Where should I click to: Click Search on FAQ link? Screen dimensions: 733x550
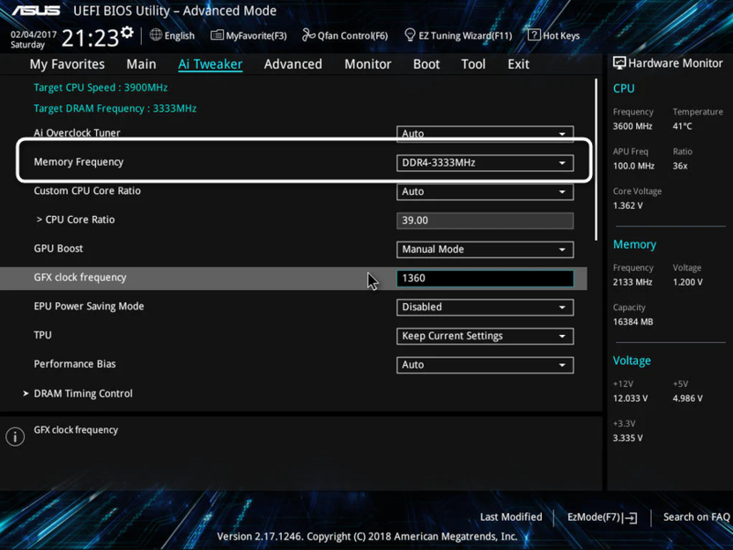coord(696,517)
